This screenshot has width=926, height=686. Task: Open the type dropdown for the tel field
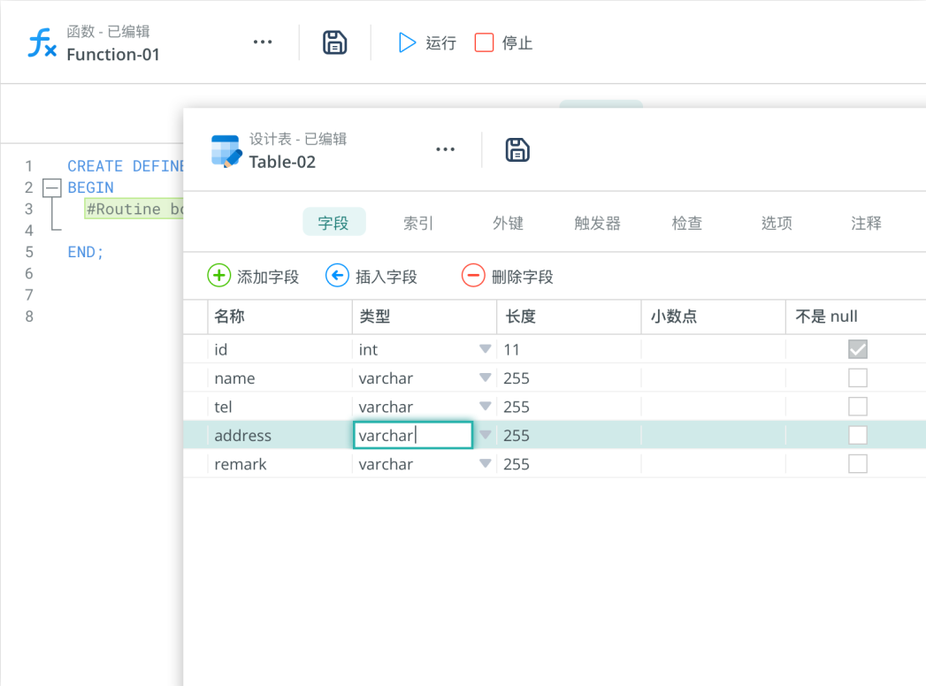[485, 406]
